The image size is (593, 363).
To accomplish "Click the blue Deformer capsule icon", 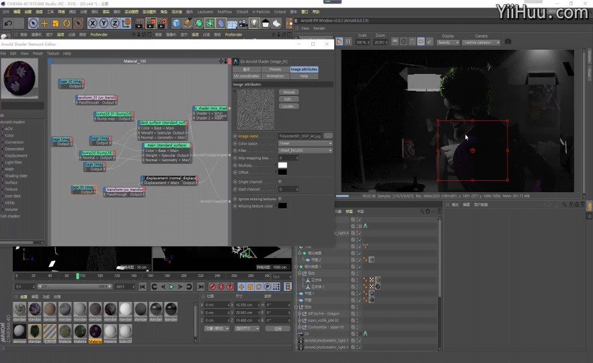I will coord(221,24).
